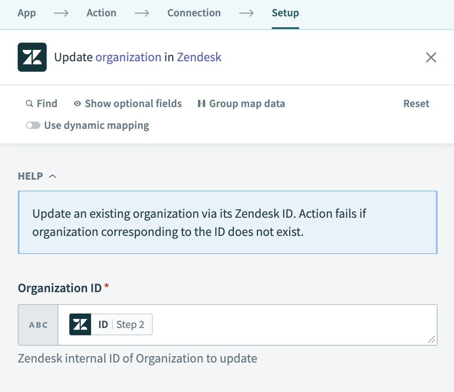Click the eye icon for optional fields
This screenshot has width=454, height=392.
click(76, 103)
